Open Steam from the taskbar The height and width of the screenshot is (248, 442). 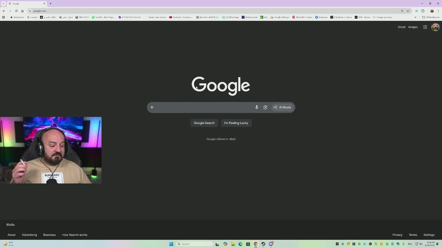263,244
